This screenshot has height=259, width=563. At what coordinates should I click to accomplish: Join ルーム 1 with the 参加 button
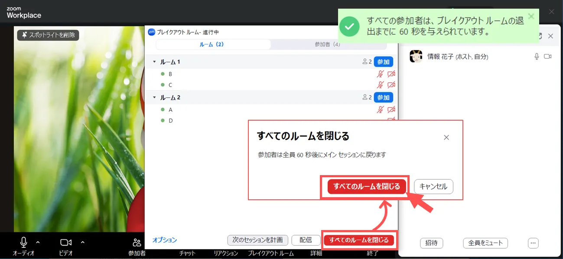pyautogui.click(x=383, y=62)
